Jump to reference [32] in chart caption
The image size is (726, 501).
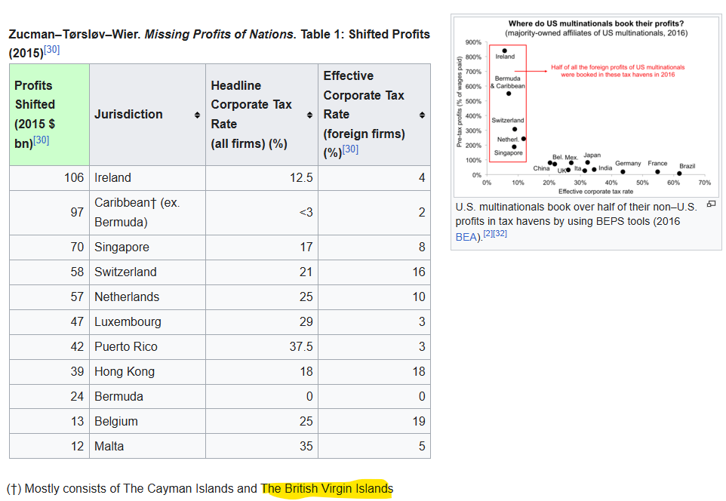pos(500,234)
